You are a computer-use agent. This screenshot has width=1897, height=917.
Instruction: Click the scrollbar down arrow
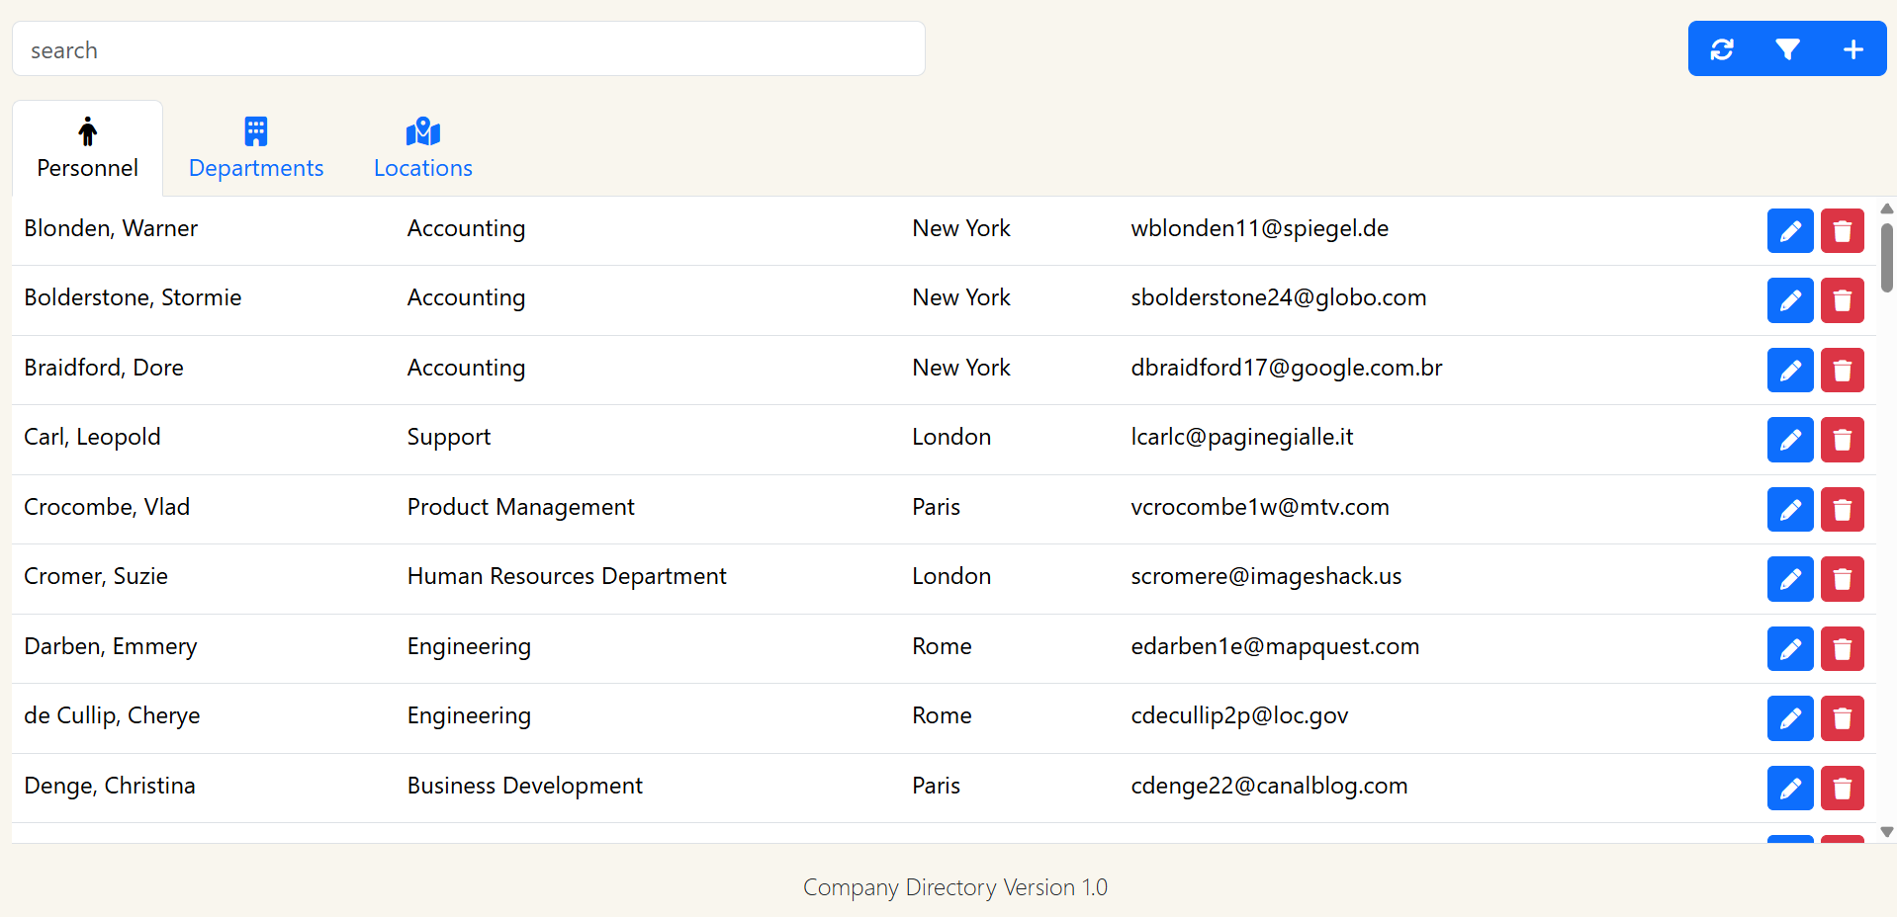[1886, 833]
